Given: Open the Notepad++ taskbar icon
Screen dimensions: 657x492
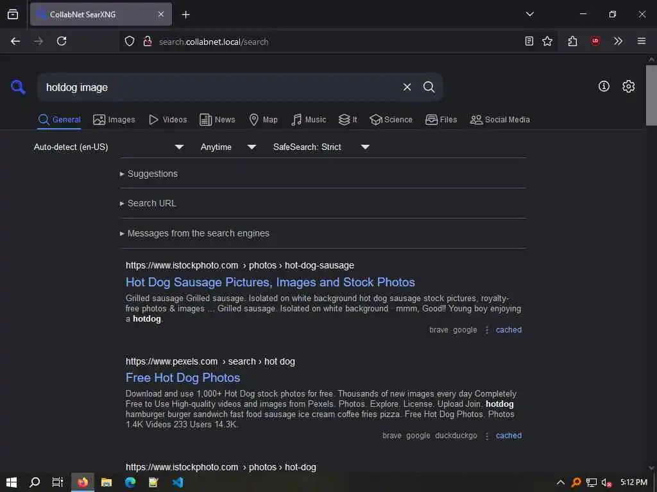Looking at the screenshot, I should [154, 482].
